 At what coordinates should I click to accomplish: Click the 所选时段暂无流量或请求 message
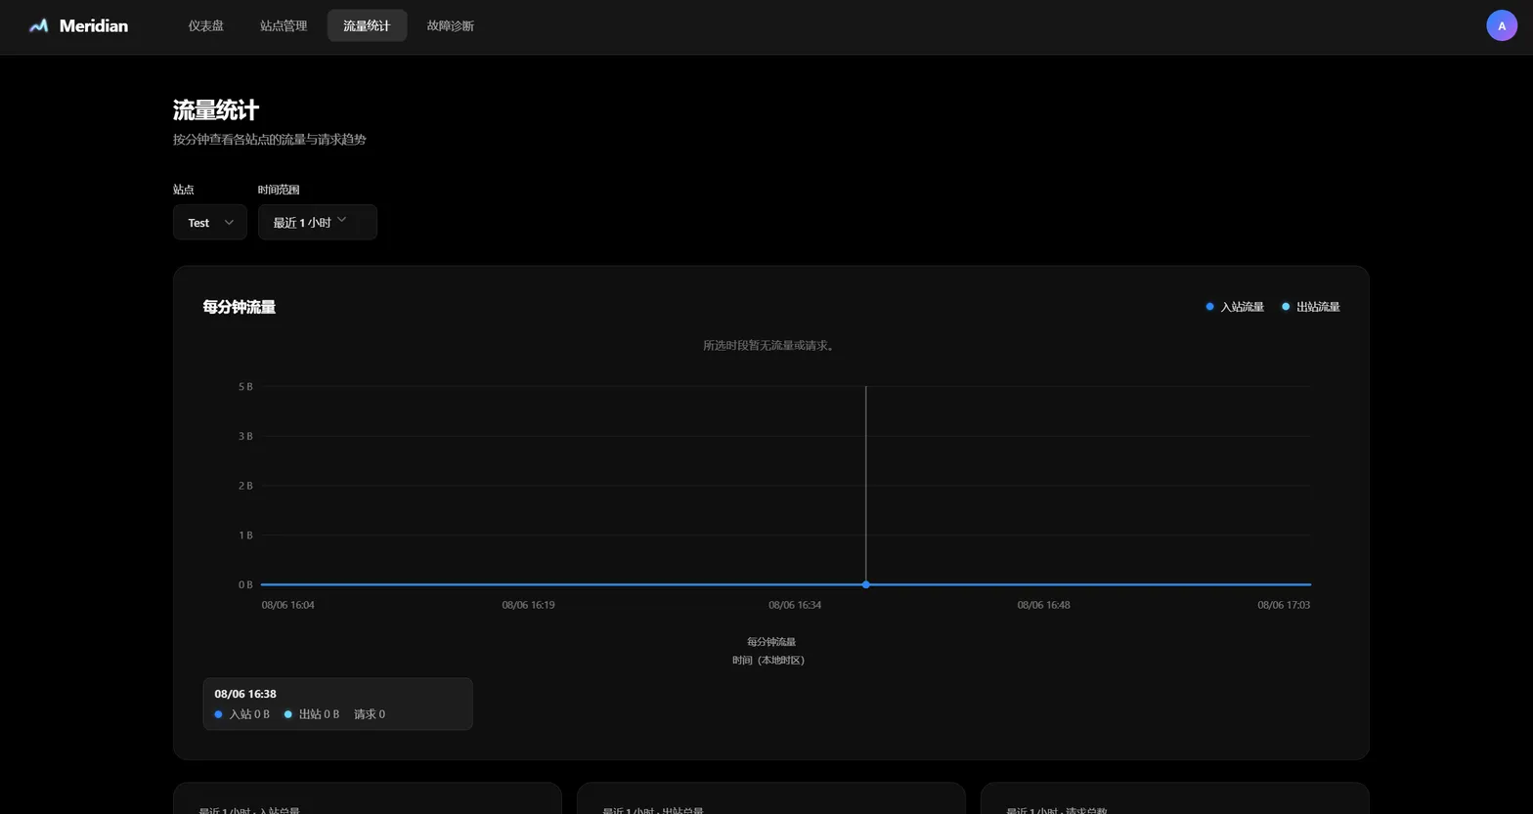tap(770, 345)
